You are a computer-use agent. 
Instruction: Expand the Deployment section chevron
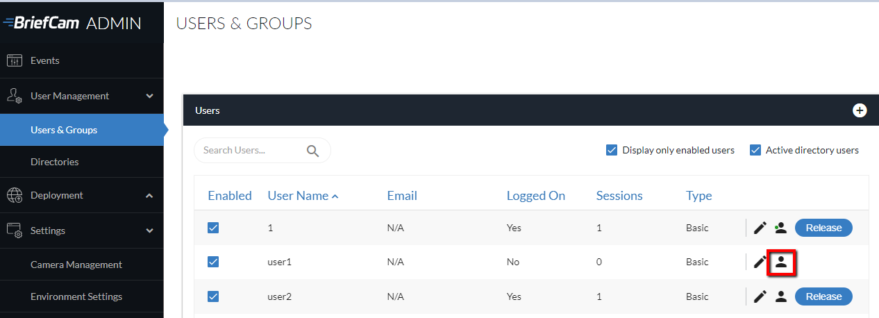[x=149, y=196]
